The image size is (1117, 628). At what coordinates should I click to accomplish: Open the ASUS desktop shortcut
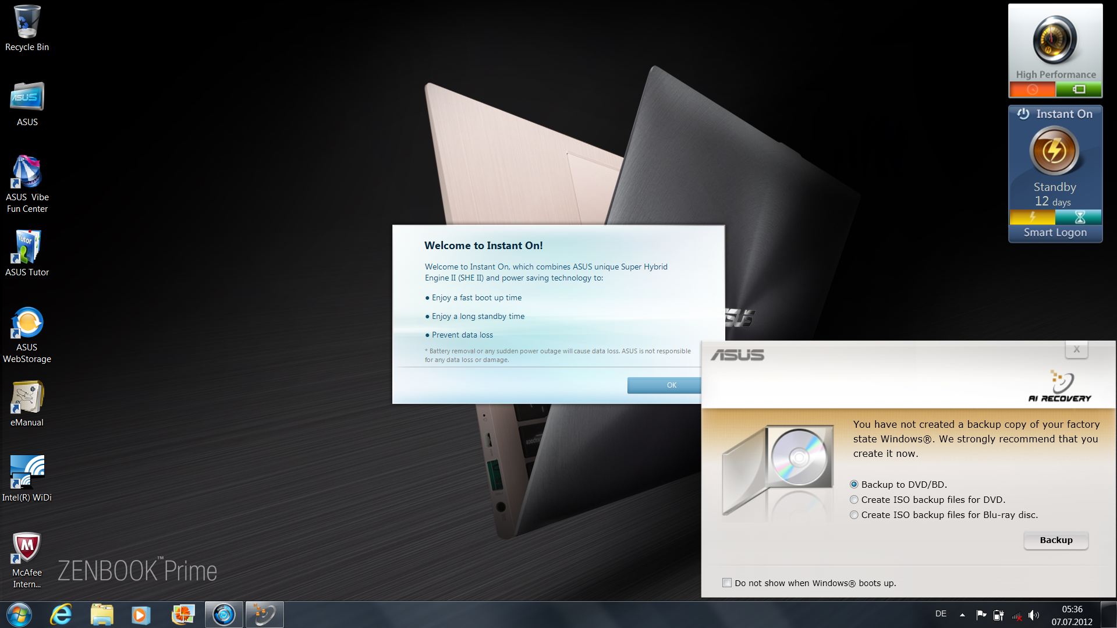(x=27, y=104)
